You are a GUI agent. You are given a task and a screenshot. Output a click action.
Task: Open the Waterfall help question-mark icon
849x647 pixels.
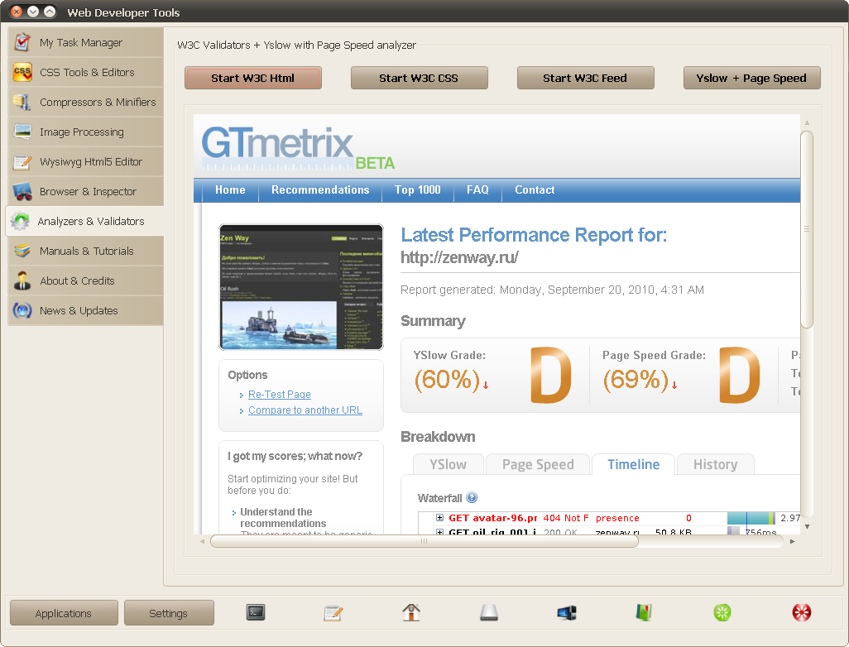472,497
